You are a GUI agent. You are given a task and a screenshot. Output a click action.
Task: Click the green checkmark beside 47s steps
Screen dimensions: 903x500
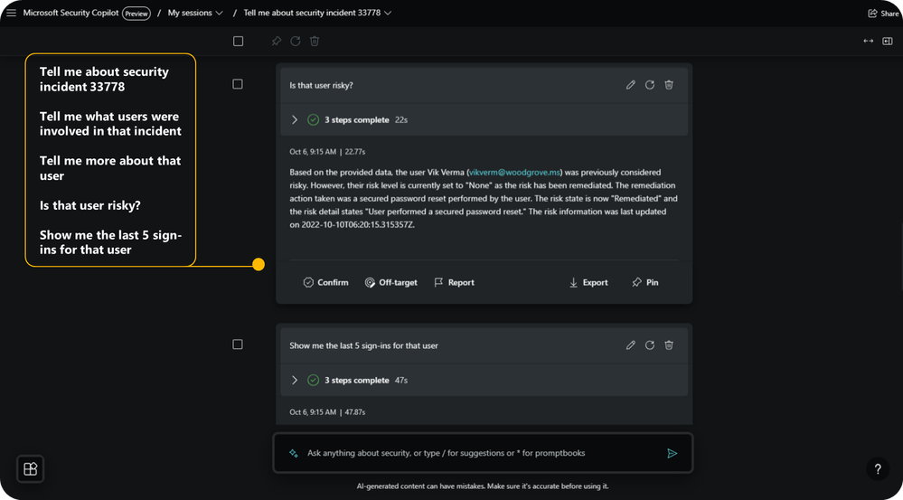tap(314, 380)
